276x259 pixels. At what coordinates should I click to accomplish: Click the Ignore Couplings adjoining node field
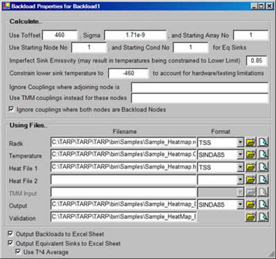tap(200, 87)
